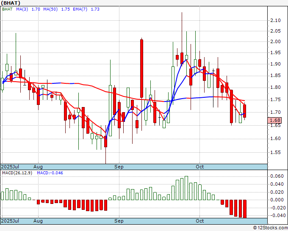
Task: Click the 0.040 MACD axis label
Action: (x=277, y=184)
